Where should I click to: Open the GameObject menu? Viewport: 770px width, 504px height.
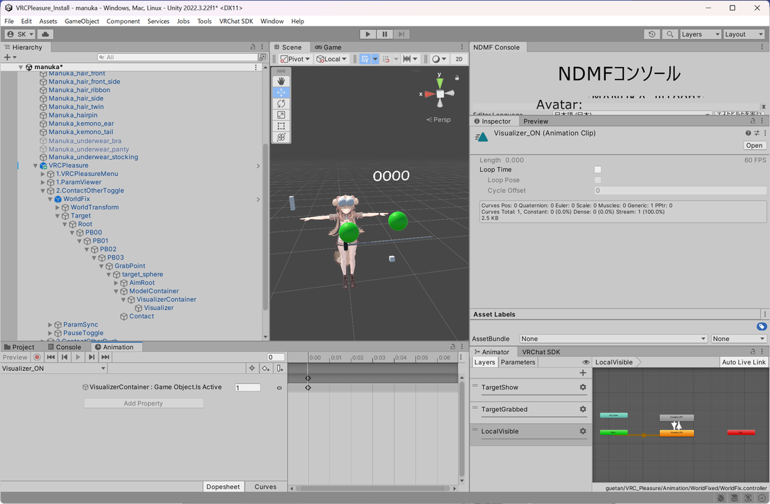82,21
